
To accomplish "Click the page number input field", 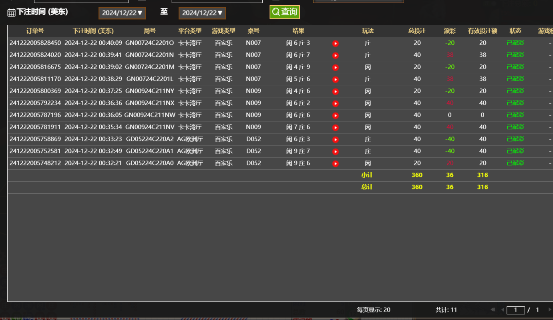I will pyautogui.click(x=516, y=310).
